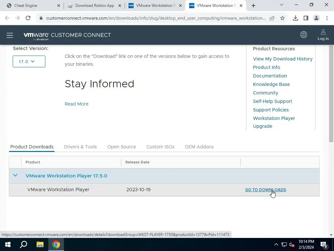Open a new browser tab

[x=253, y=6]
